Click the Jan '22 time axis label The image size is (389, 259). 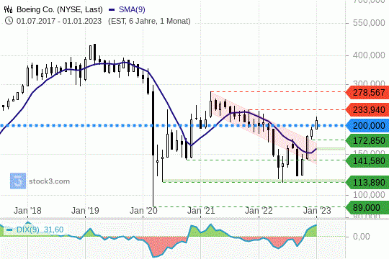(x=259, y=211)
